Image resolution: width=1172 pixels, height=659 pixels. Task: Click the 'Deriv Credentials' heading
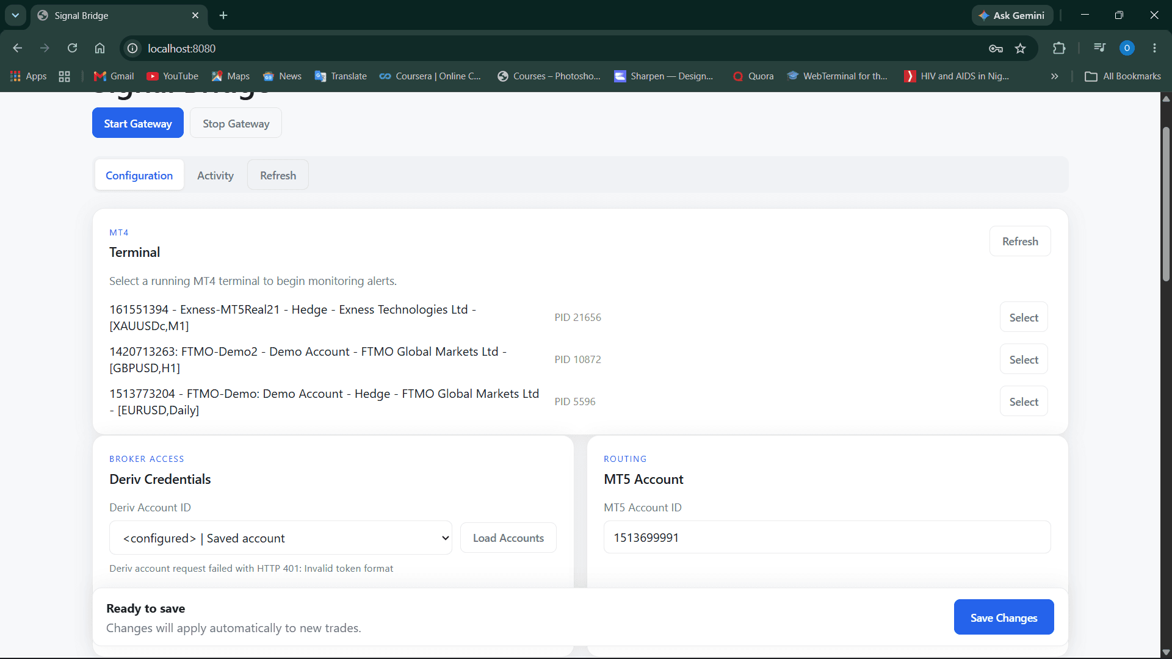click(160, 479)
